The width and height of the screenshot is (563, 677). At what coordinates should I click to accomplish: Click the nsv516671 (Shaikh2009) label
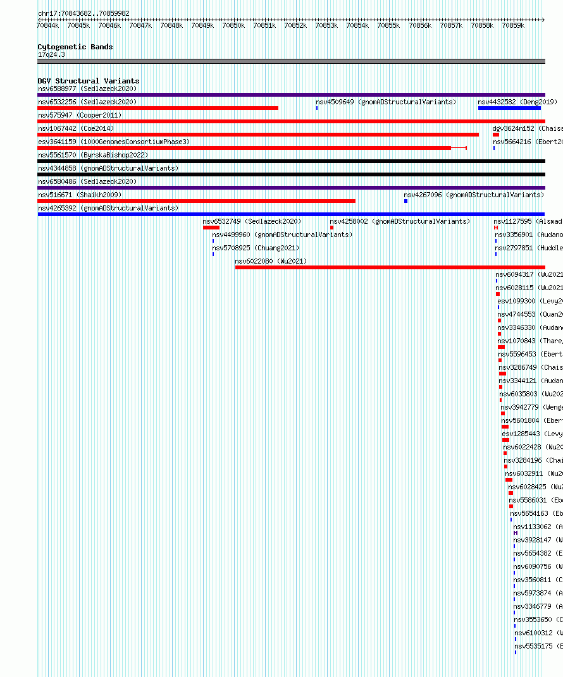pos(80,195)
